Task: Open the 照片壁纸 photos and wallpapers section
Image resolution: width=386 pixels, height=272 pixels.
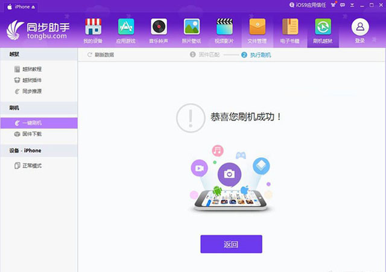Action: point(192,31)
